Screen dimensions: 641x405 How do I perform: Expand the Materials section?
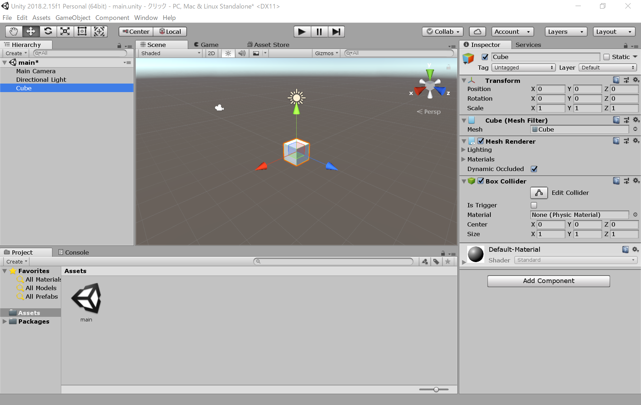point(481,159)
